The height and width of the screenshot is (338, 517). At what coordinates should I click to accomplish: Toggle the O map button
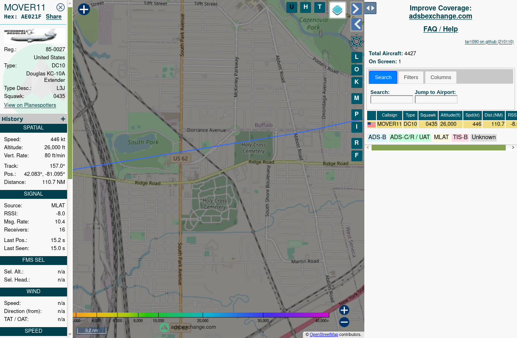pos(357,70)
